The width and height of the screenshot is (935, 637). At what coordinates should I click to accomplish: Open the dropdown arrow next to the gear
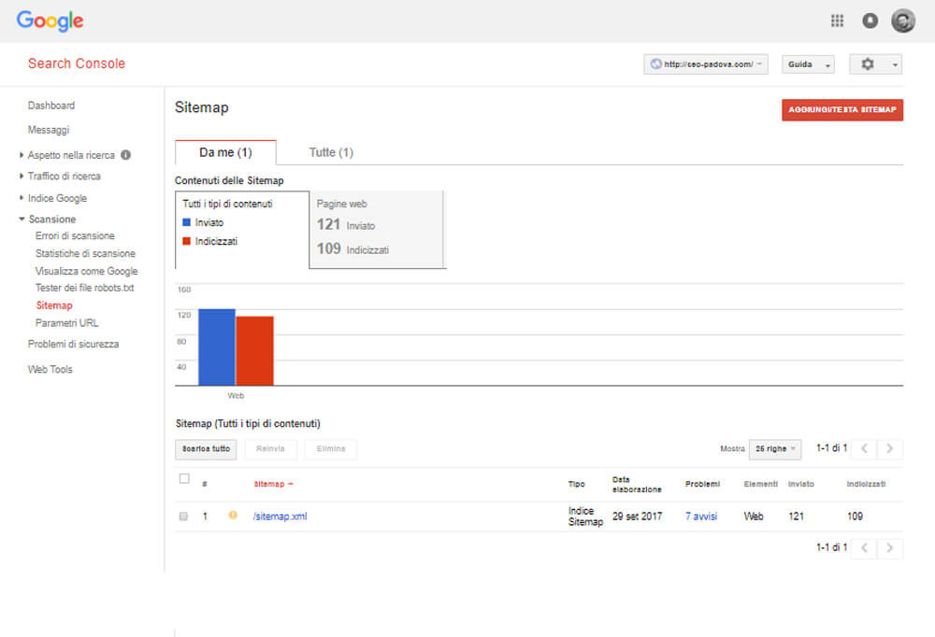(x=895, y=64)
